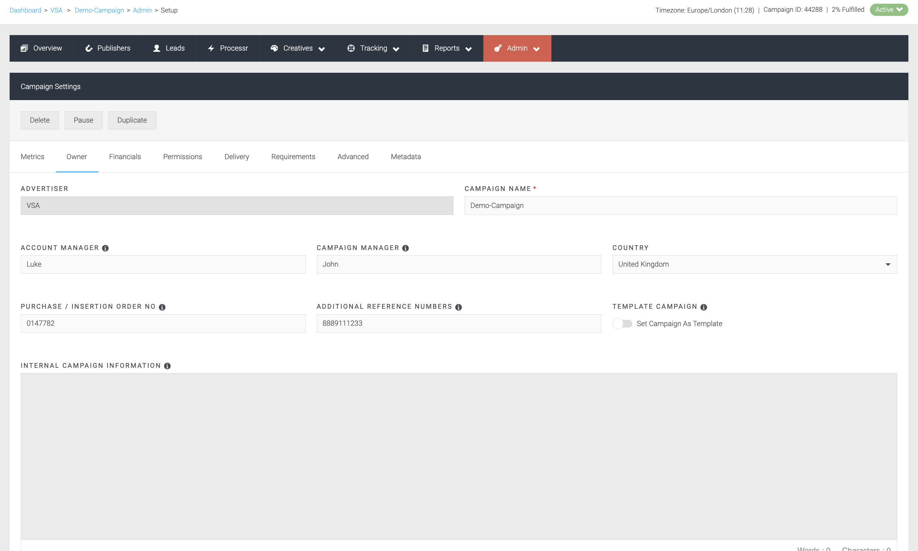Click the Timezone: Europe/London text
The width and height of the screenshot is (918, 551).
point(704,10)
